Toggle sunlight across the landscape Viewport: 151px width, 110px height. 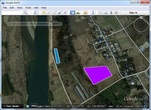pos(78,13)
